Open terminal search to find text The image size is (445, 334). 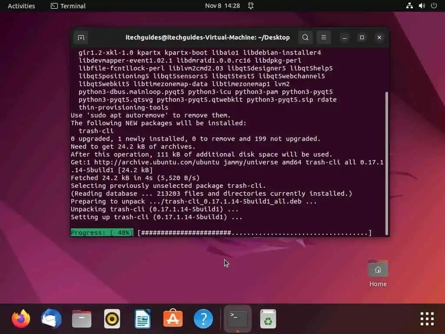coord(305,37)
